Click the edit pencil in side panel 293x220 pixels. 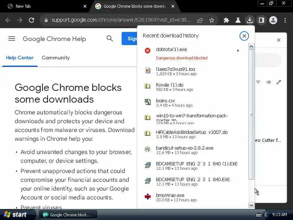pos(279,82)
